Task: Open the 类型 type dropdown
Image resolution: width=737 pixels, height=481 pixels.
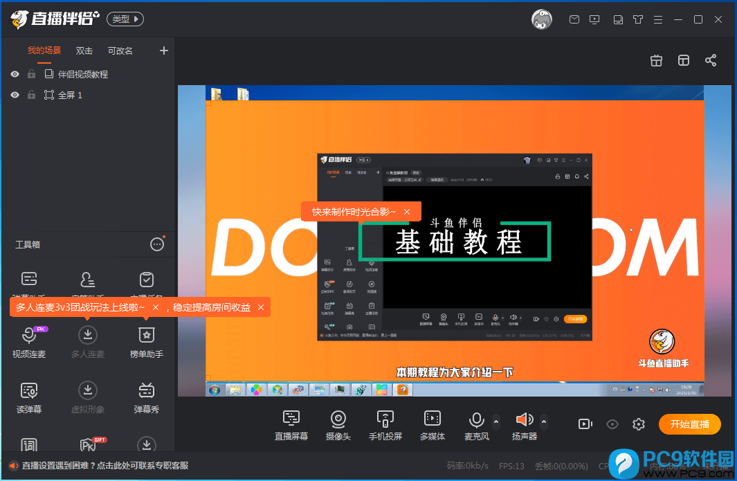Action: tap(125, 19)
